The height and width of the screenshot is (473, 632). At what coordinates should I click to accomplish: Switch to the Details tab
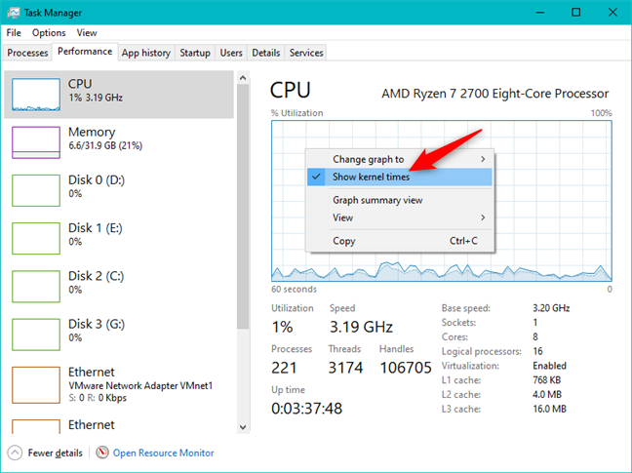(x=266, y=53)
